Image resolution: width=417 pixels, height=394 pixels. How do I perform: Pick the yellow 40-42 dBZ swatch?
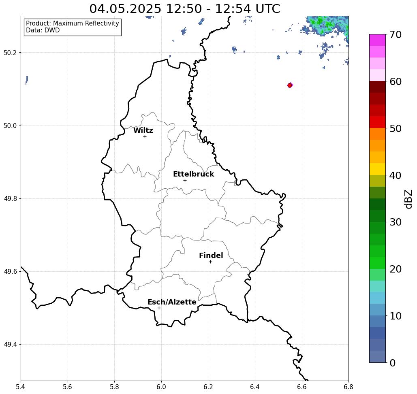(377, 169)
